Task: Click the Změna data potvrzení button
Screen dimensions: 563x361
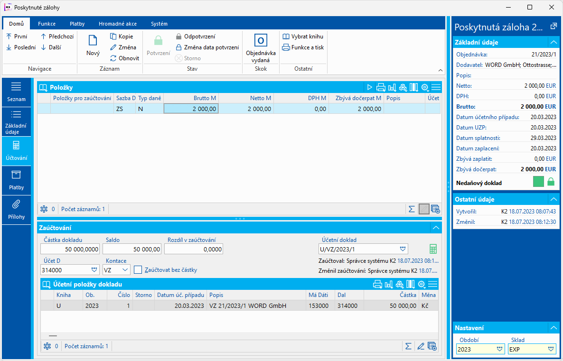Action: coord(207,47)
